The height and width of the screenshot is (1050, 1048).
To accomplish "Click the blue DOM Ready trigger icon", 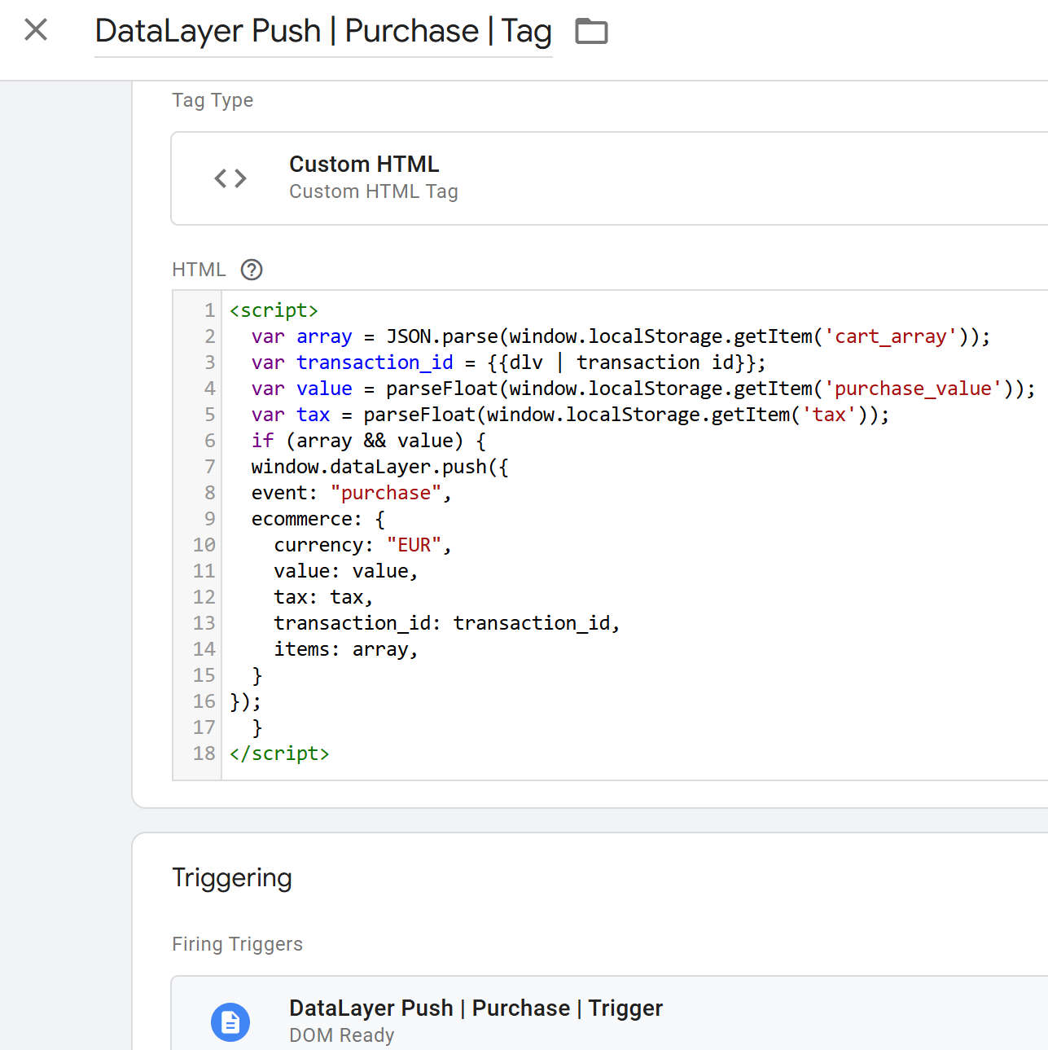I will pos(230,1021).
